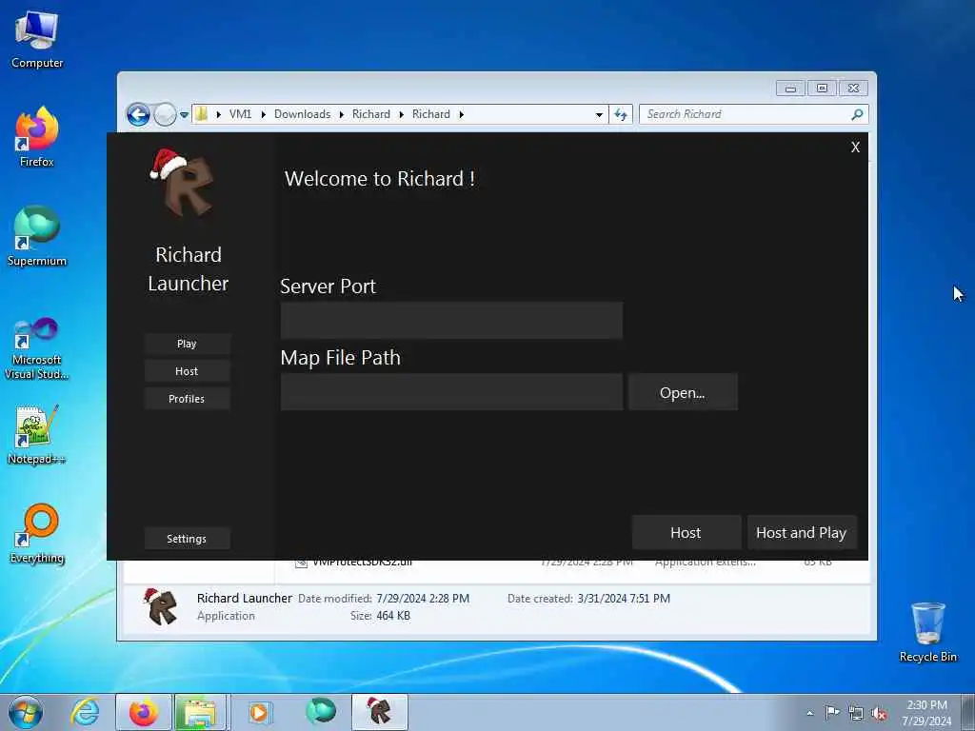This screenshot has width=975, height=731.
Task: Select the Everything desktop shortcut
Action: click(x=37, y=533)
